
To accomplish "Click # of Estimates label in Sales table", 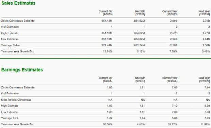I will tap(10, 27).
